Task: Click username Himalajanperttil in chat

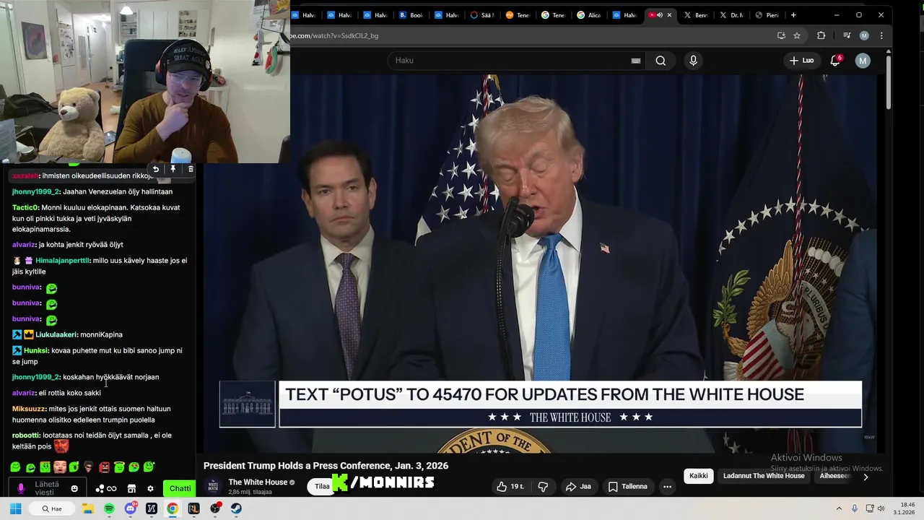Action: click(x=62, y=261)
